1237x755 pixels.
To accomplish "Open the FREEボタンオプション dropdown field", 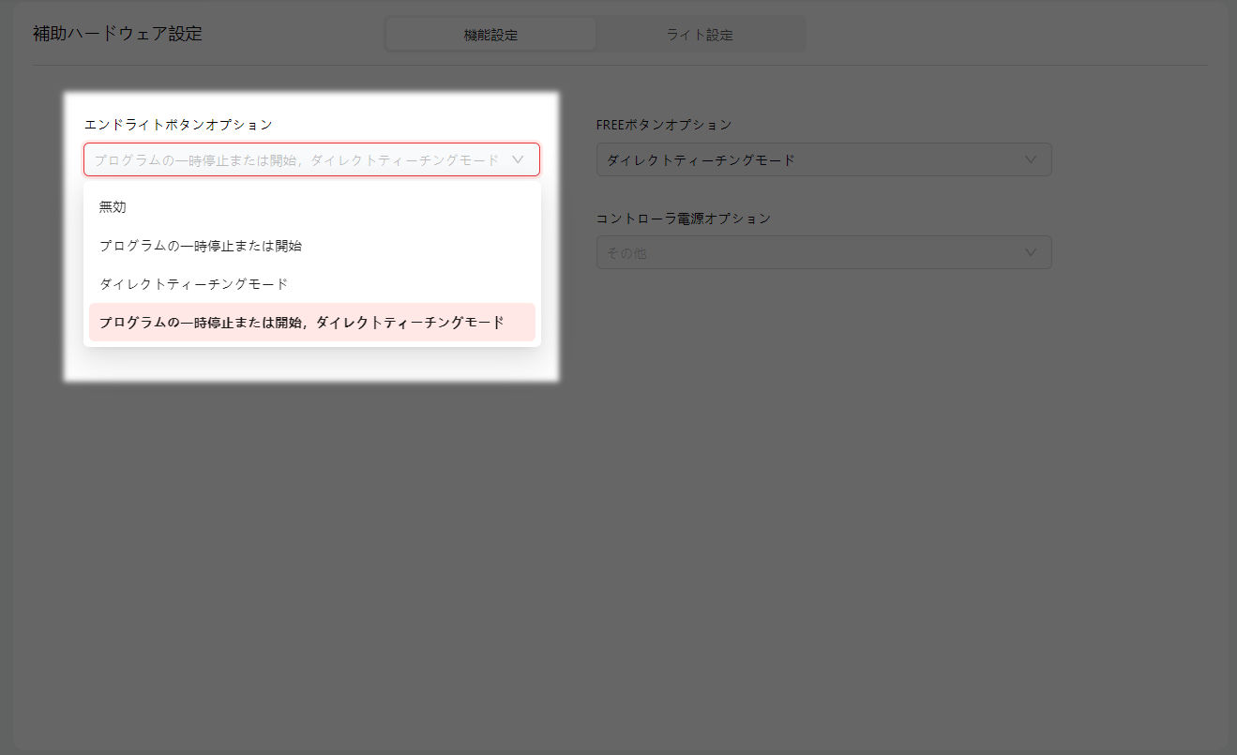I will click(x=823, y=159).
